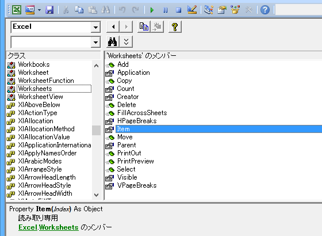
Task: Click the Go Back arrow button
Action: (113, 26)
